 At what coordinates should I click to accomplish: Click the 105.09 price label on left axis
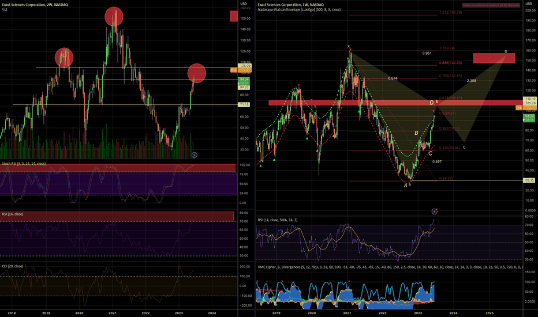(245, 66)
